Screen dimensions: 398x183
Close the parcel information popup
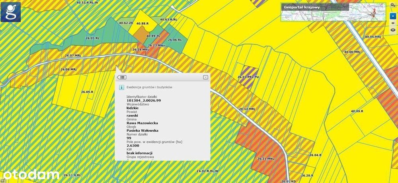pyautogui.click(x=206, y=77)
